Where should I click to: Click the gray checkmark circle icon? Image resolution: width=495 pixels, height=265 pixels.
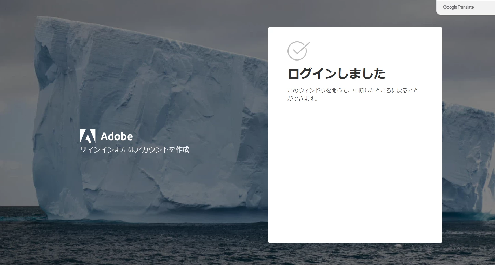pyautogui.click(x=298, y=51)
